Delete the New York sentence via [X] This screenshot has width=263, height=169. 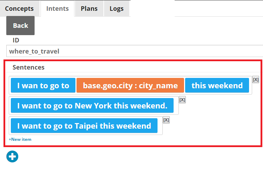(x=182, y=100)
